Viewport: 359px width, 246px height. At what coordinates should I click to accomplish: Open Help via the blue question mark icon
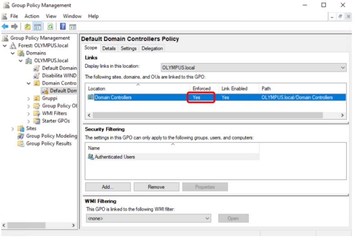[63, 27]
